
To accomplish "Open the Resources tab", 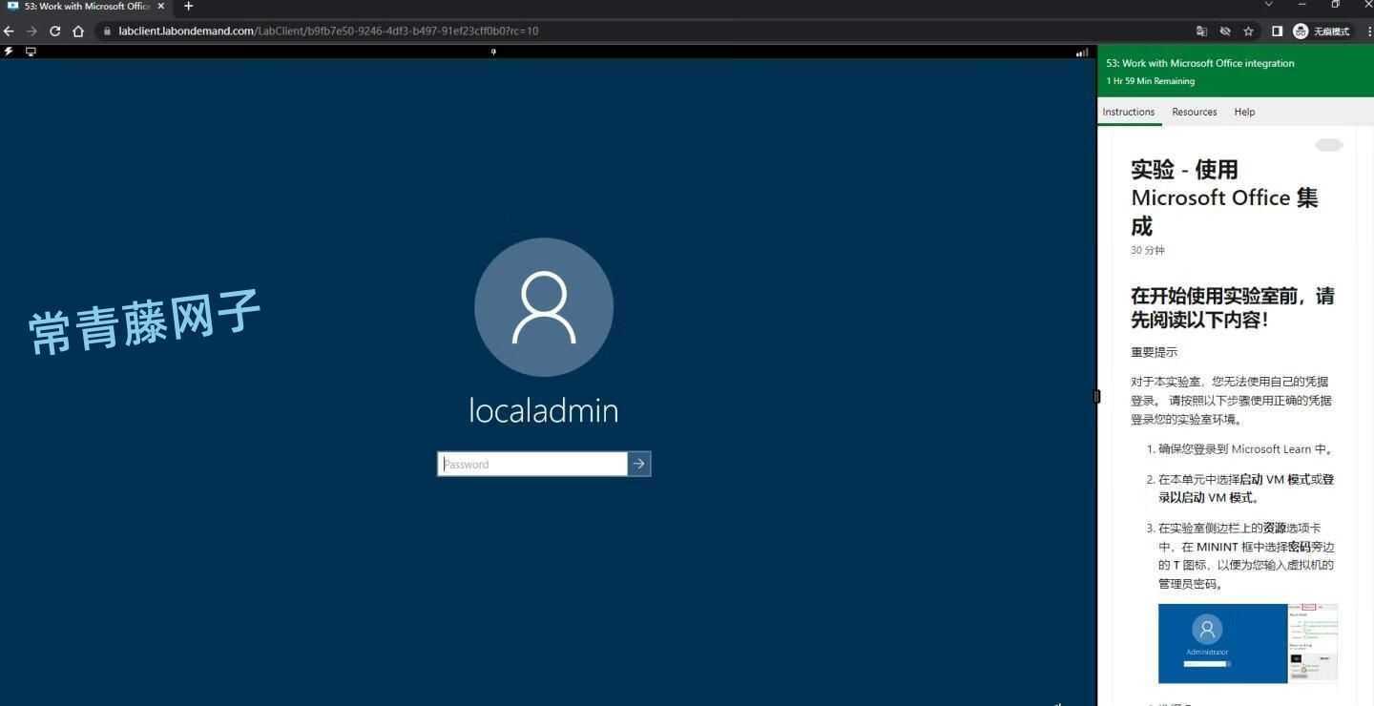I will 1195,112.
